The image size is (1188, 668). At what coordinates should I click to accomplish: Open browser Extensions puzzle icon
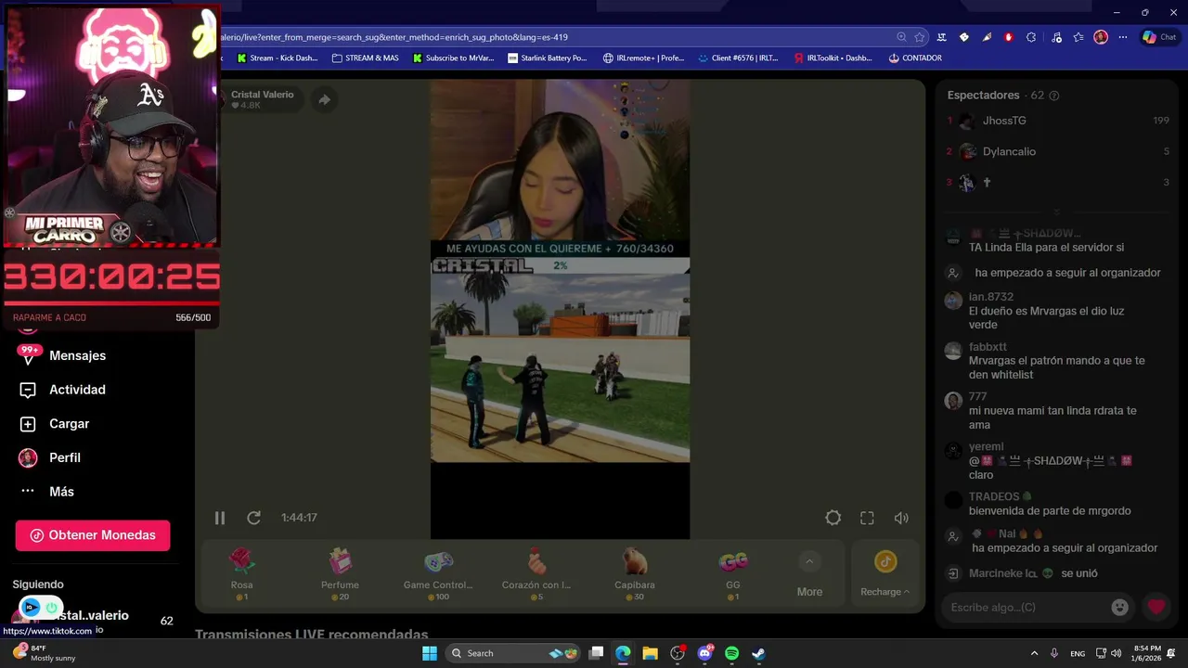tap(1031, 37)
